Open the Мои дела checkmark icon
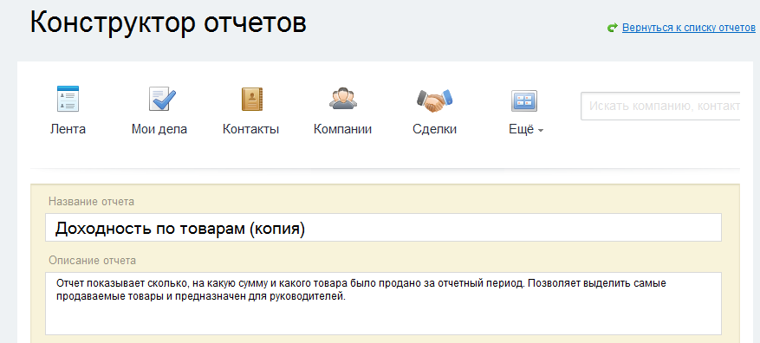760x343 pixels. pos(162,99)
